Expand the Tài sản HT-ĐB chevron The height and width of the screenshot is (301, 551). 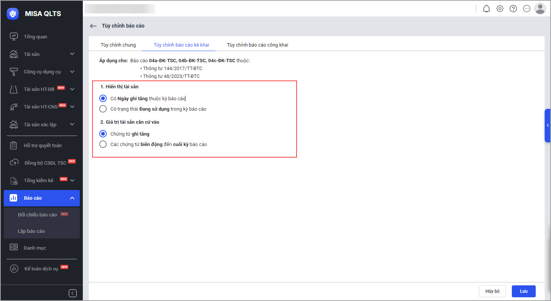click(x=72, y=89)
